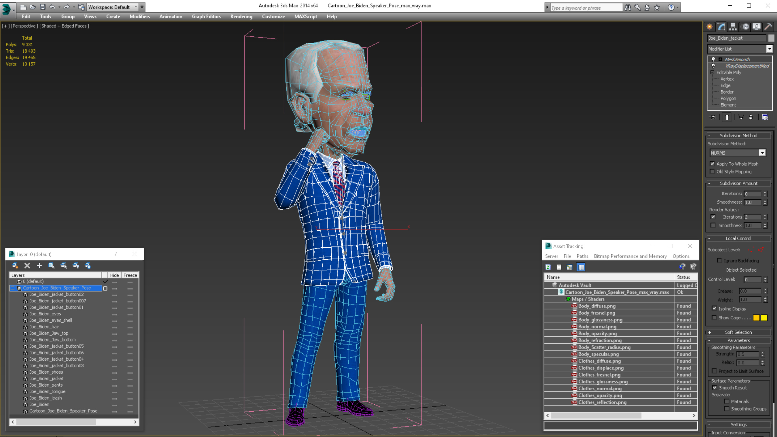Click the first yellow Show Cage color swatch
The width and height of the screenshot is (777, 437).
[756, 317]
